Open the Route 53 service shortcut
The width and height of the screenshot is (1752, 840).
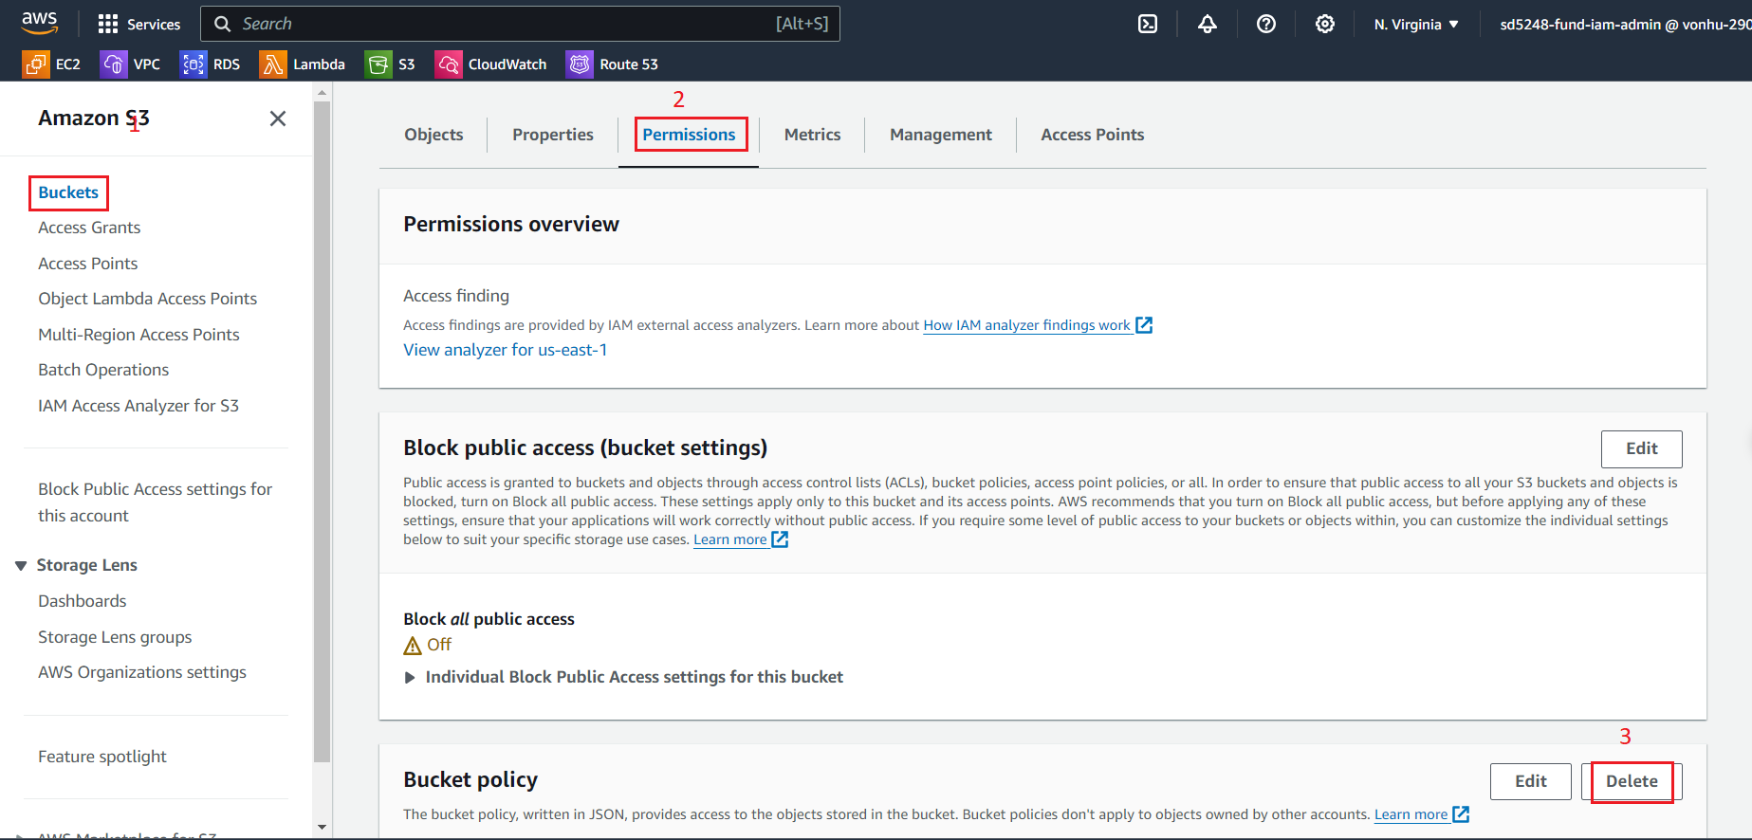[613, 64]
